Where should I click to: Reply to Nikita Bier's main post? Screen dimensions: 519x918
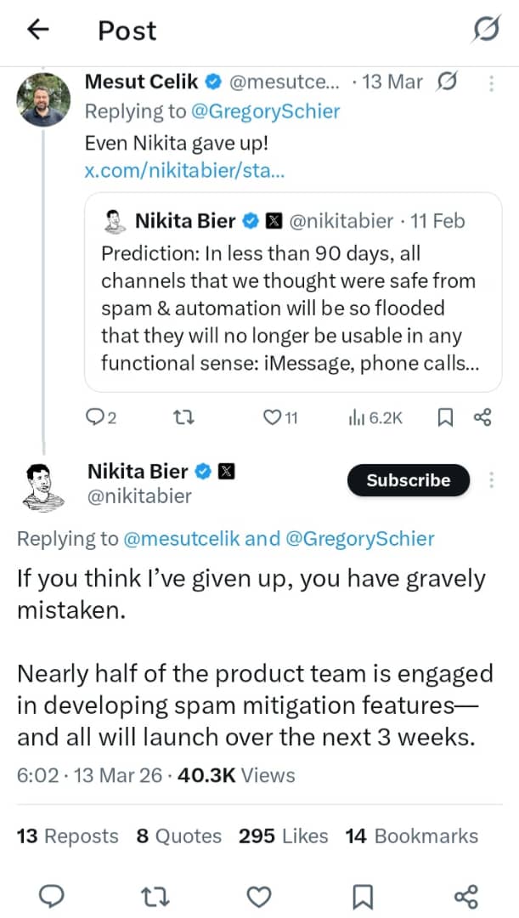pyautogui.click(x=53, y=896)
